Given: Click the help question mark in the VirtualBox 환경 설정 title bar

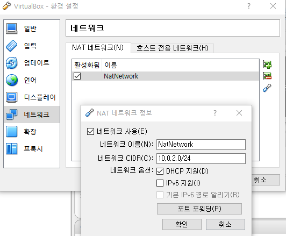Looking at the screenshot, I should pyautogui.click(x=249, y=6).
